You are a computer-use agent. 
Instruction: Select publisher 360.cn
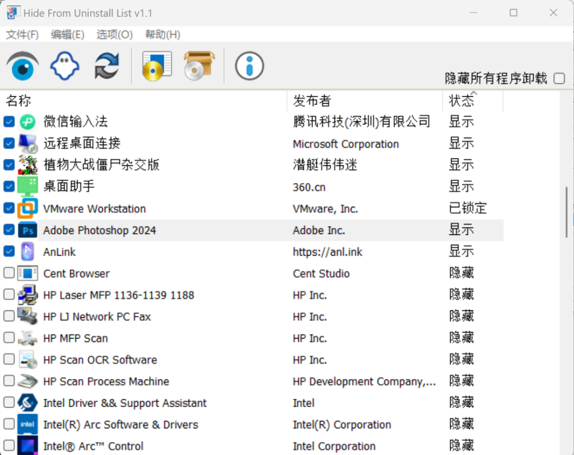pos(309,187)
